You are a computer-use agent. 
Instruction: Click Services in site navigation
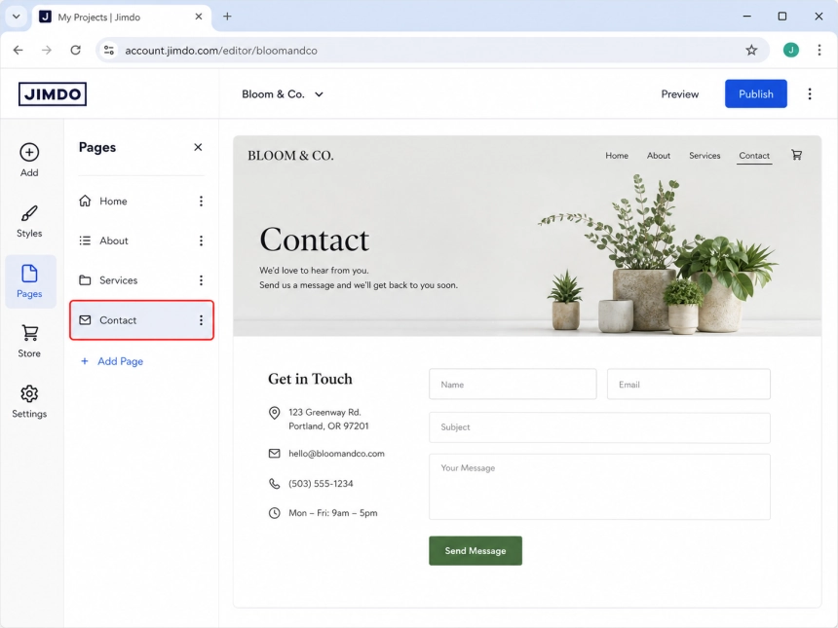pyautogui.click(x=704, y=156)
